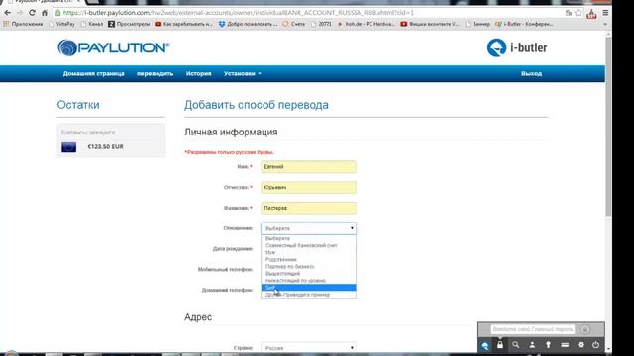Open the Страна dropdown showing Россия
The image size is (634, 356).
pos(308,347)
